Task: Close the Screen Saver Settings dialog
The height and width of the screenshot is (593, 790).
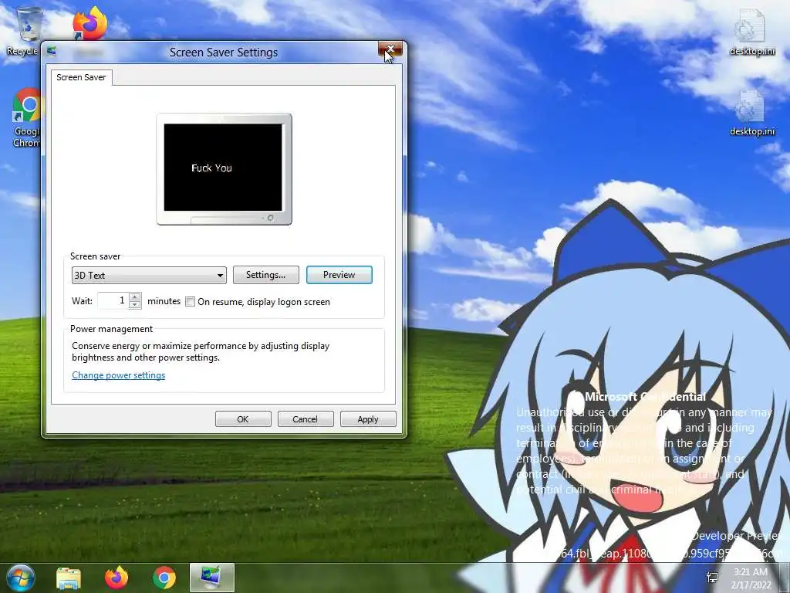Action: click(x=390, y=49)
